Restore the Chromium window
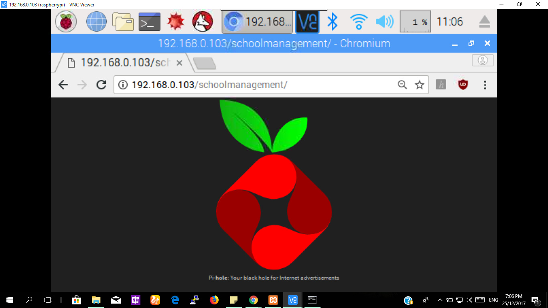 point(471,43)
